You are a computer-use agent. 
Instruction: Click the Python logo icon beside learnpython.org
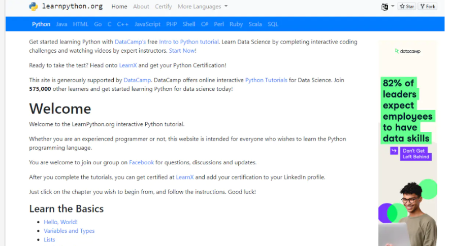pyautogui.click(x=34, y=6)
